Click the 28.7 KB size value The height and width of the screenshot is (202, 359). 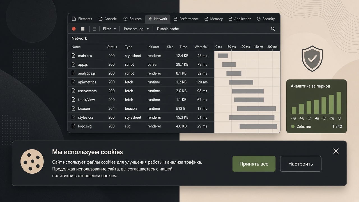182,65
